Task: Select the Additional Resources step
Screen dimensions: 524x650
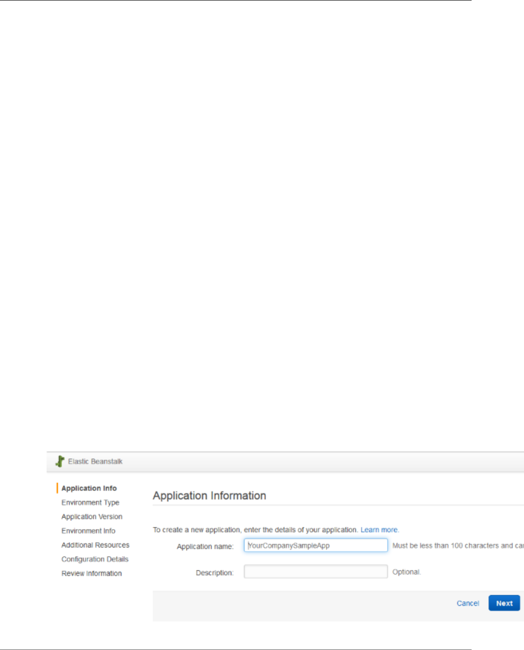Action: (x=95, y=545)
